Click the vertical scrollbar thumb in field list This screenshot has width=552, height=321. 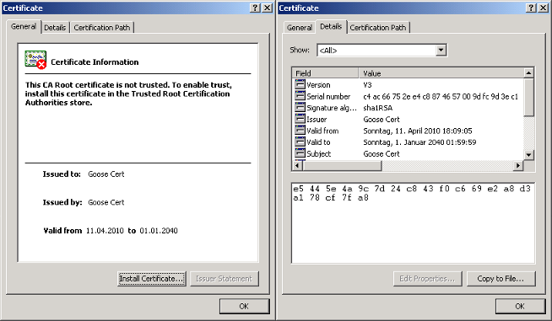pyautogui.click(x=528, y=98)
